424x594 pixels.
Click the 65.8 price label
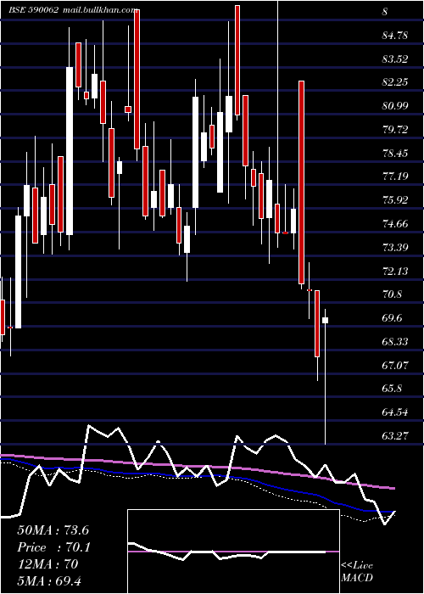pos(393,389)
